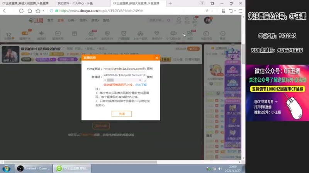Click the Douyu logo in the header

click(x=36, y=20)
